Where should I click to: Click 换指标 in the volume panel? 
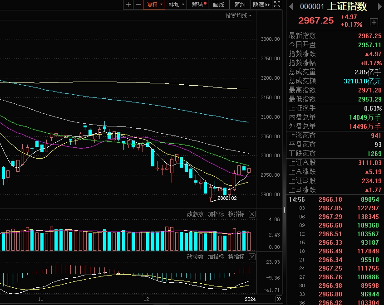tap(236, 214)
